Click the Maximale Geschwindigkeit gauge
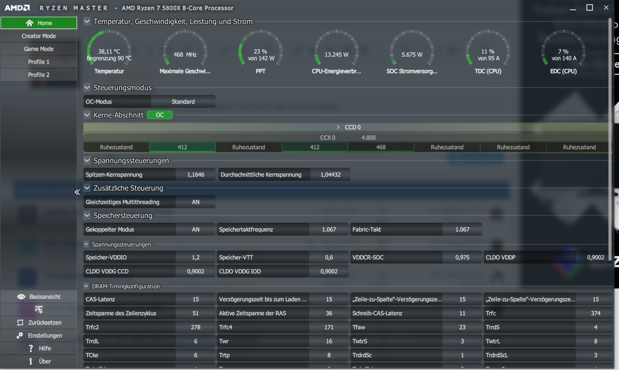619x370 pixels. [185, 52]
